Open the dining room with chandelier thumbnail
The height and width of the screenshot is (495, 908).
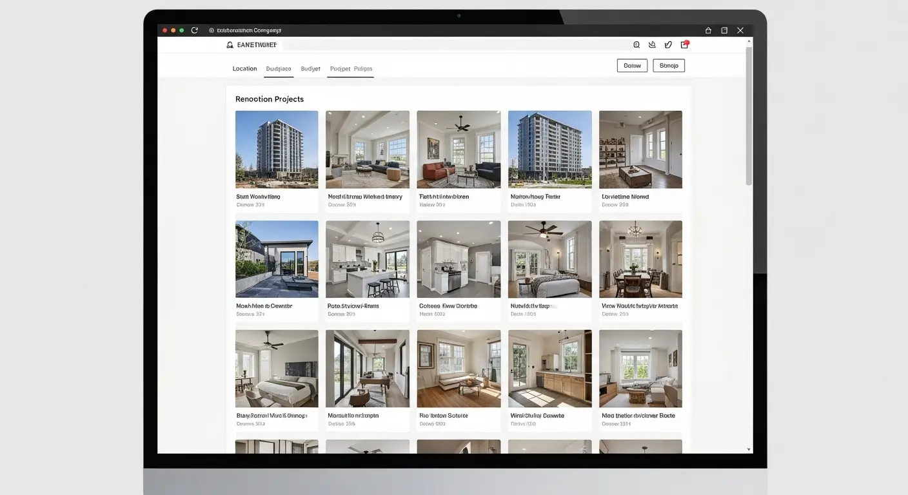[640, 259]
